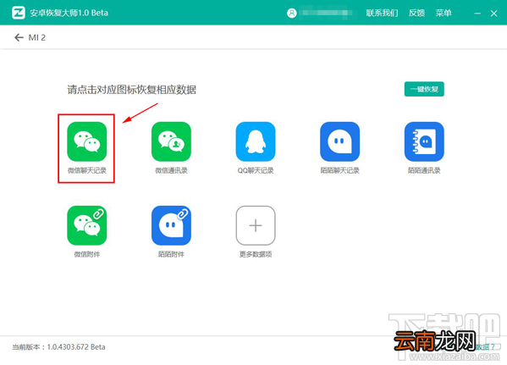
Task: Open the 菜单 menu
Action: coord(444,13)
